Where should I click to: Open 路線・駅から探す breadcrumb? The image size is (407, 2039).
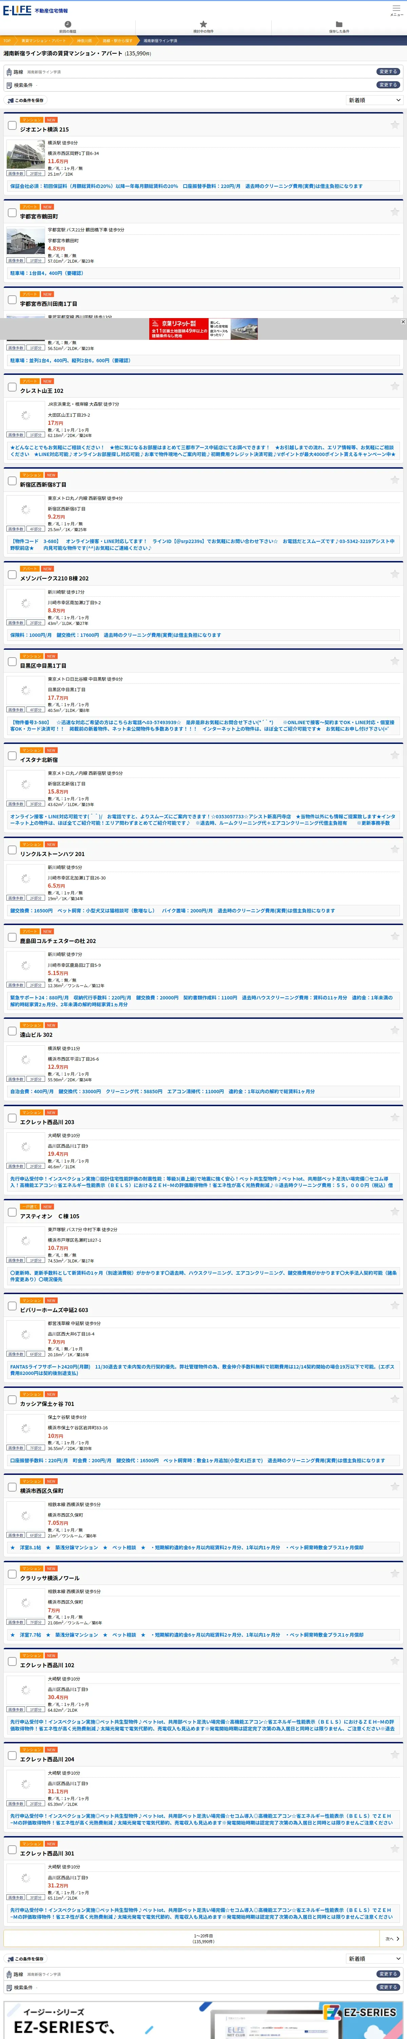tap(118, 40)
